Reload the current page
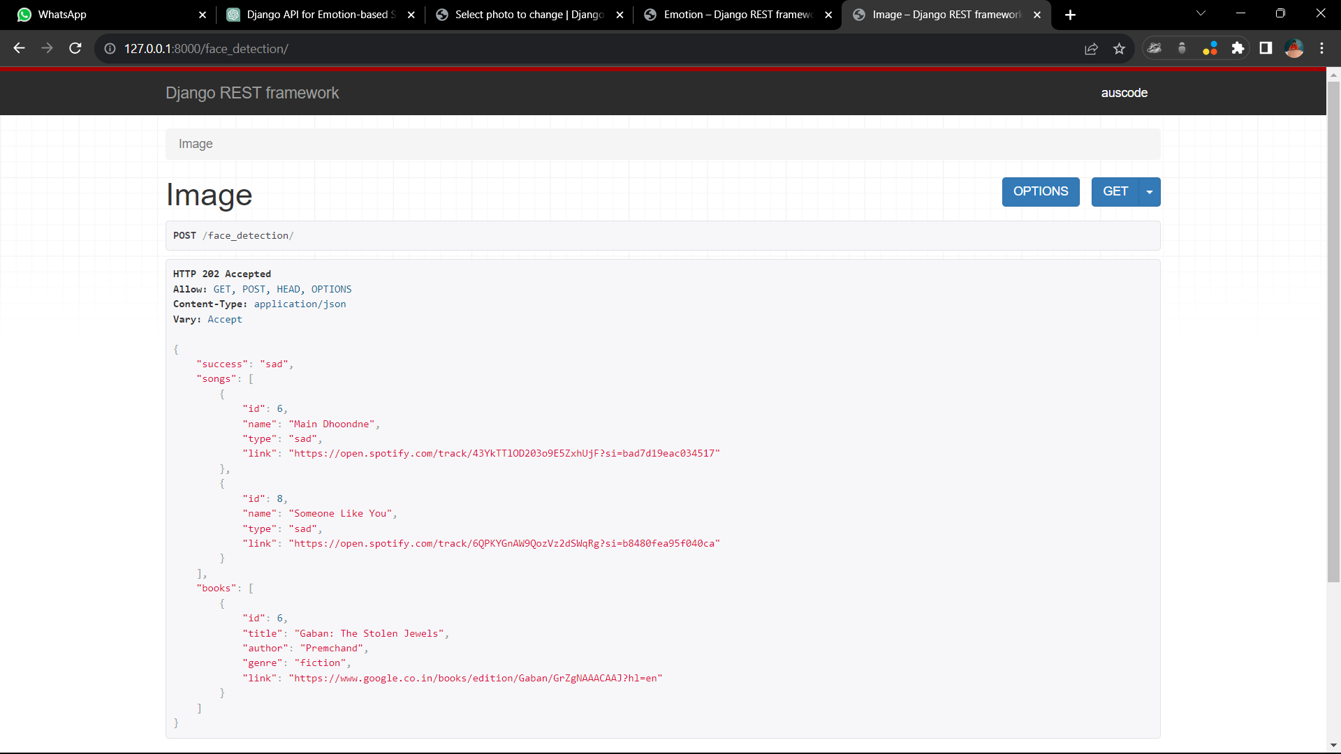Screen dimensions: 1341x754 click(x=75, y=48)
